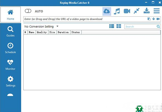Click the paste clipboard icon in URL bar
The width and height of the screenshot is (162, 112).
click(x=149, y=19)
